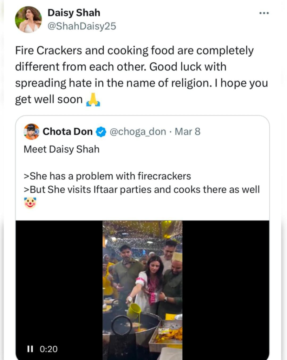Pause the video with the pause button
287x360 pixels.
[x=30, y=349]
